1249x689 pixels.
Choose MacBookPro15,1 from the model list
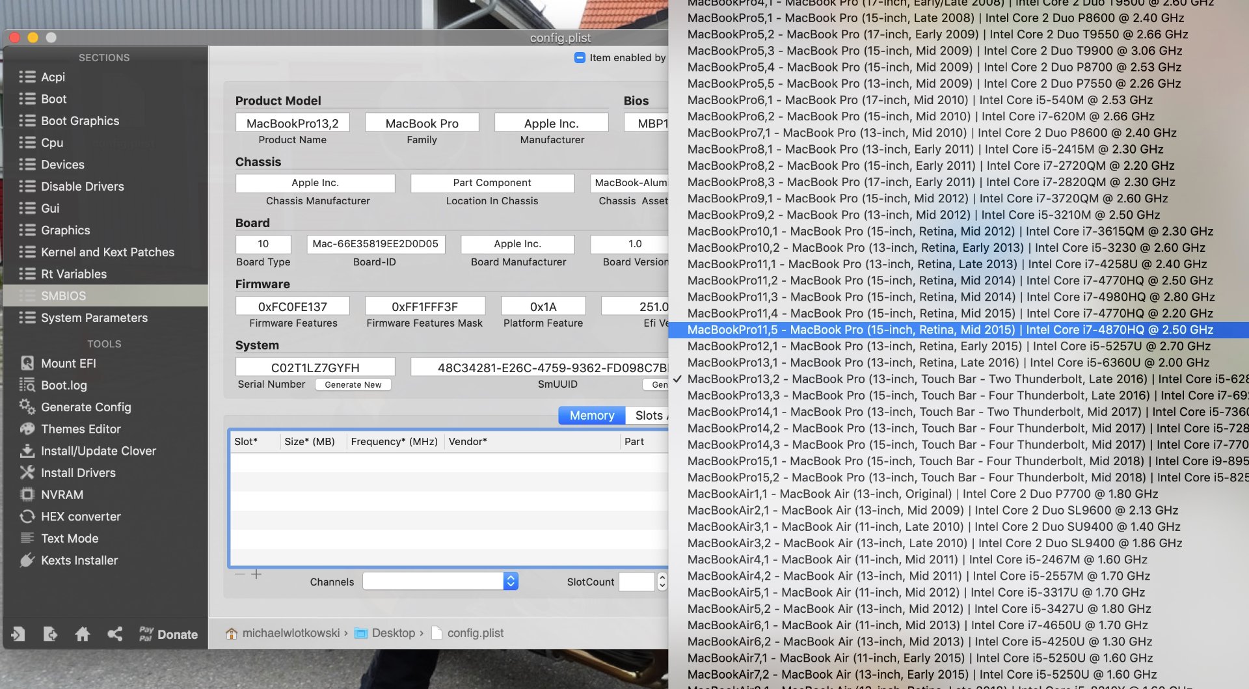tap(958, 461)
